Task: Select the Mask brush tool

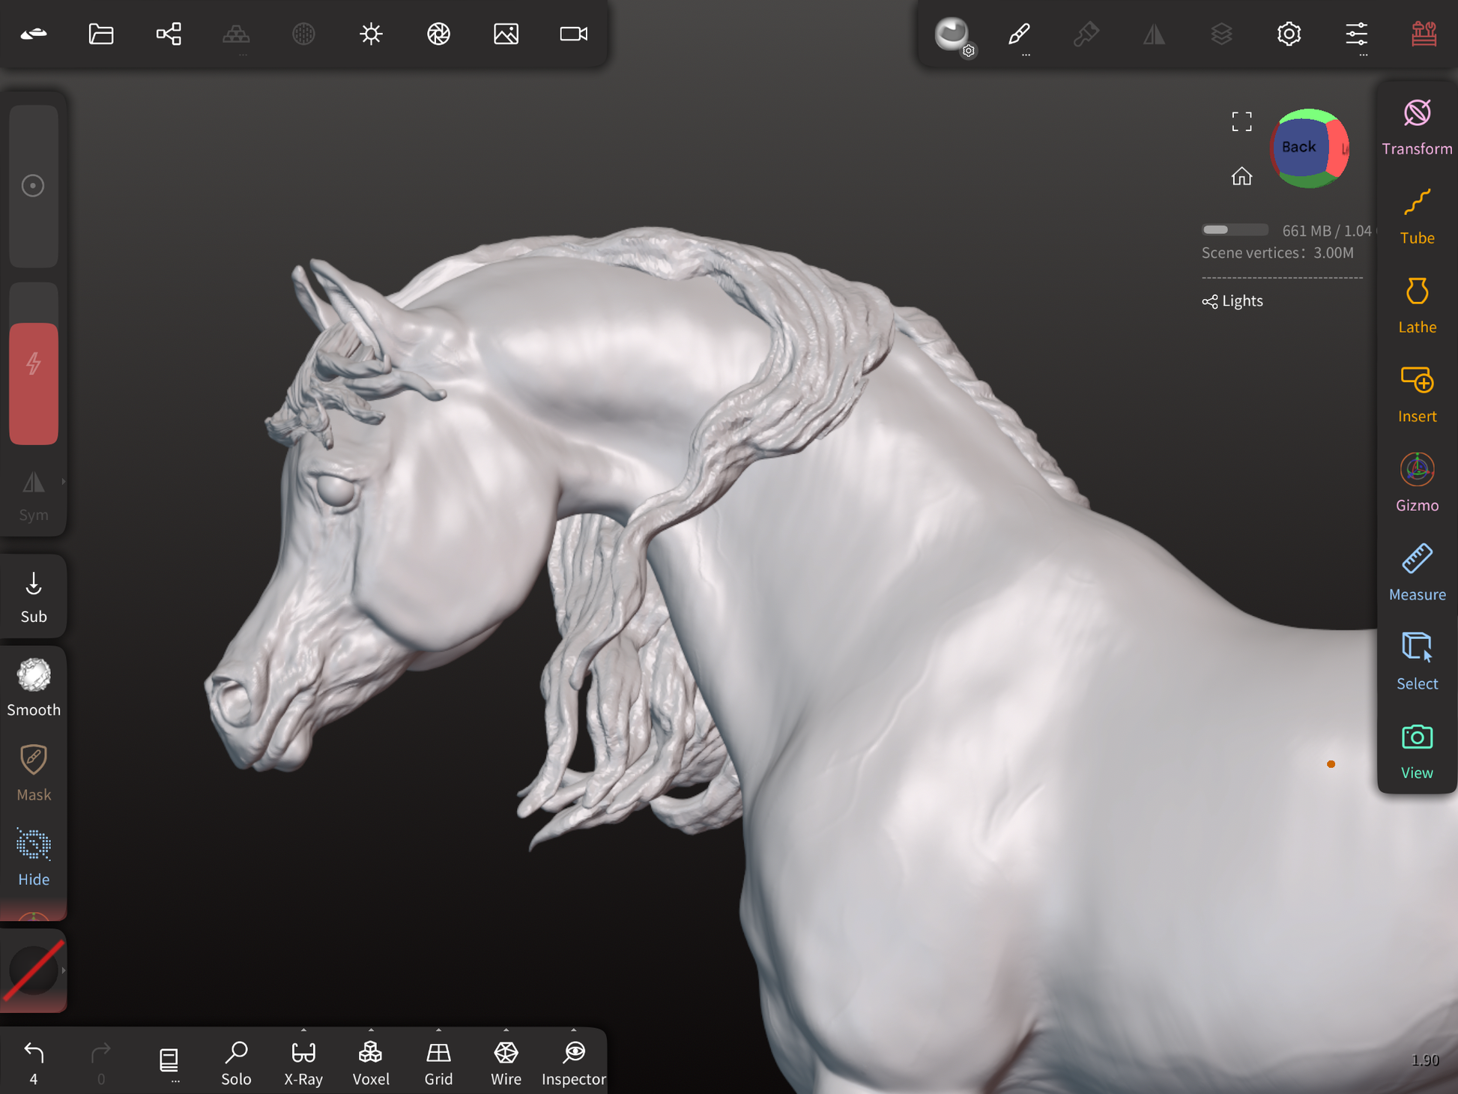Action: [34, 772]
